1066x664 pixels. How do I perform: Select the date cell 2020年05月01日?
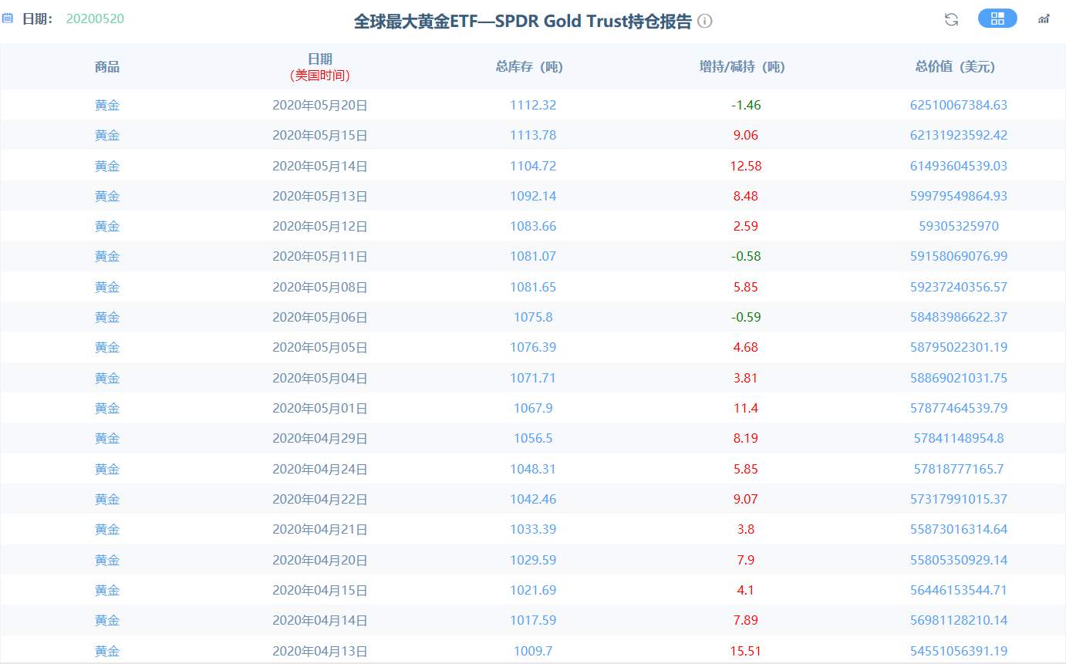coord(320,408)
